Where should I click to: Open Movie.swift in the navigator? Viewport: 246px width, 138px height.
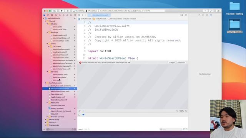(x=57, y=27)
